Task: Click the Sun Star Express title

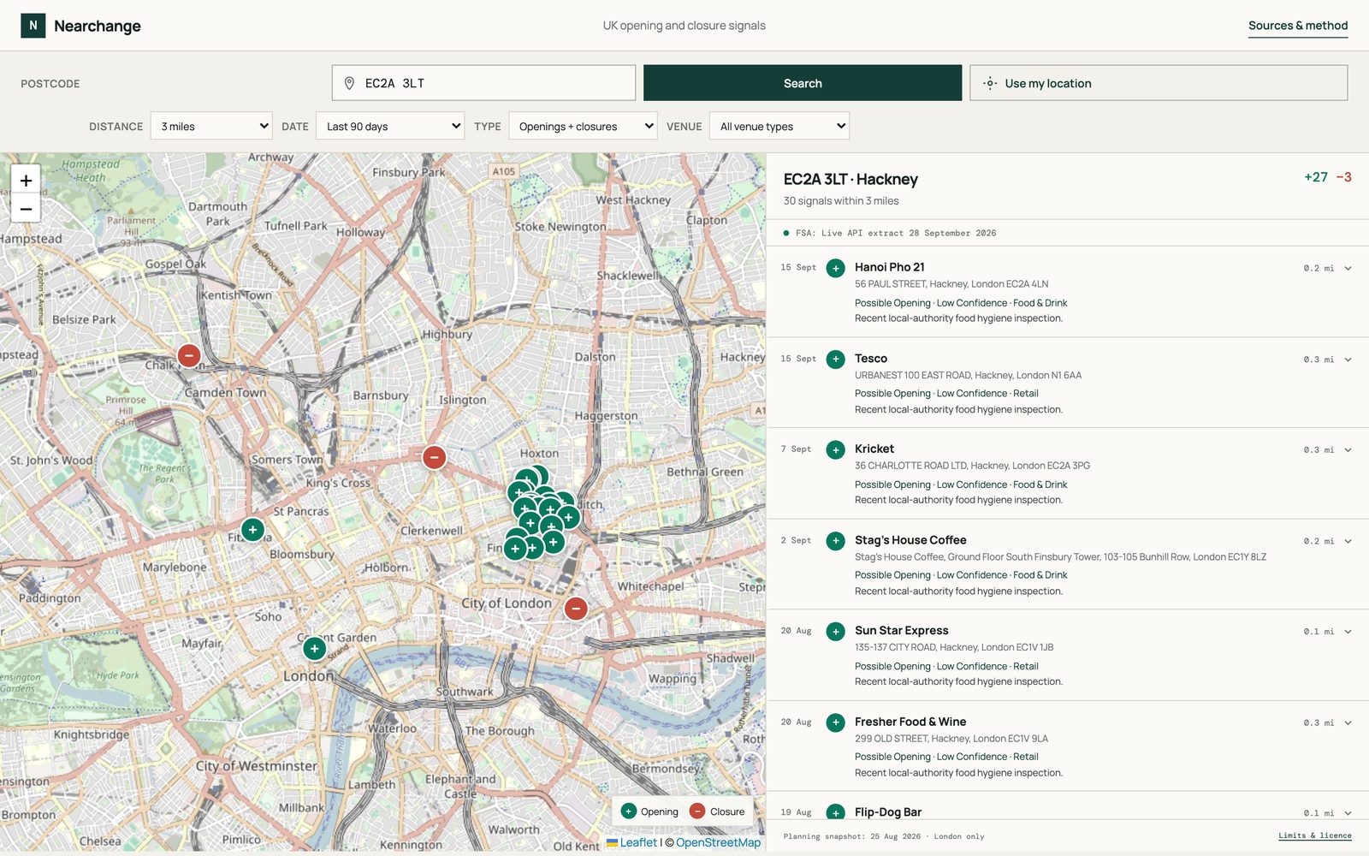Action: click(x=901, y=630)
